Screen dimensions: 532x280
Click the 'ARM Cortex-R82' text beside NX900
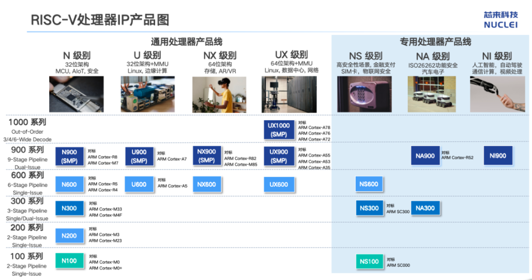coord(240,159)
